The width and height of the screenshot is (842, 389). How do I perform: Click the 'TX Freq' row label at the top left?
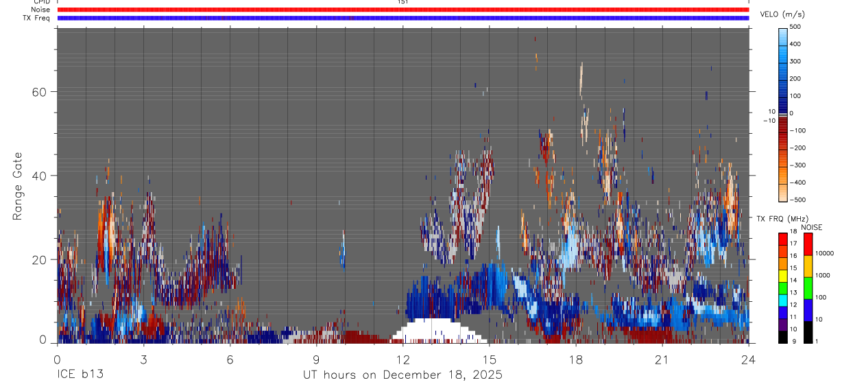(36, 18)
